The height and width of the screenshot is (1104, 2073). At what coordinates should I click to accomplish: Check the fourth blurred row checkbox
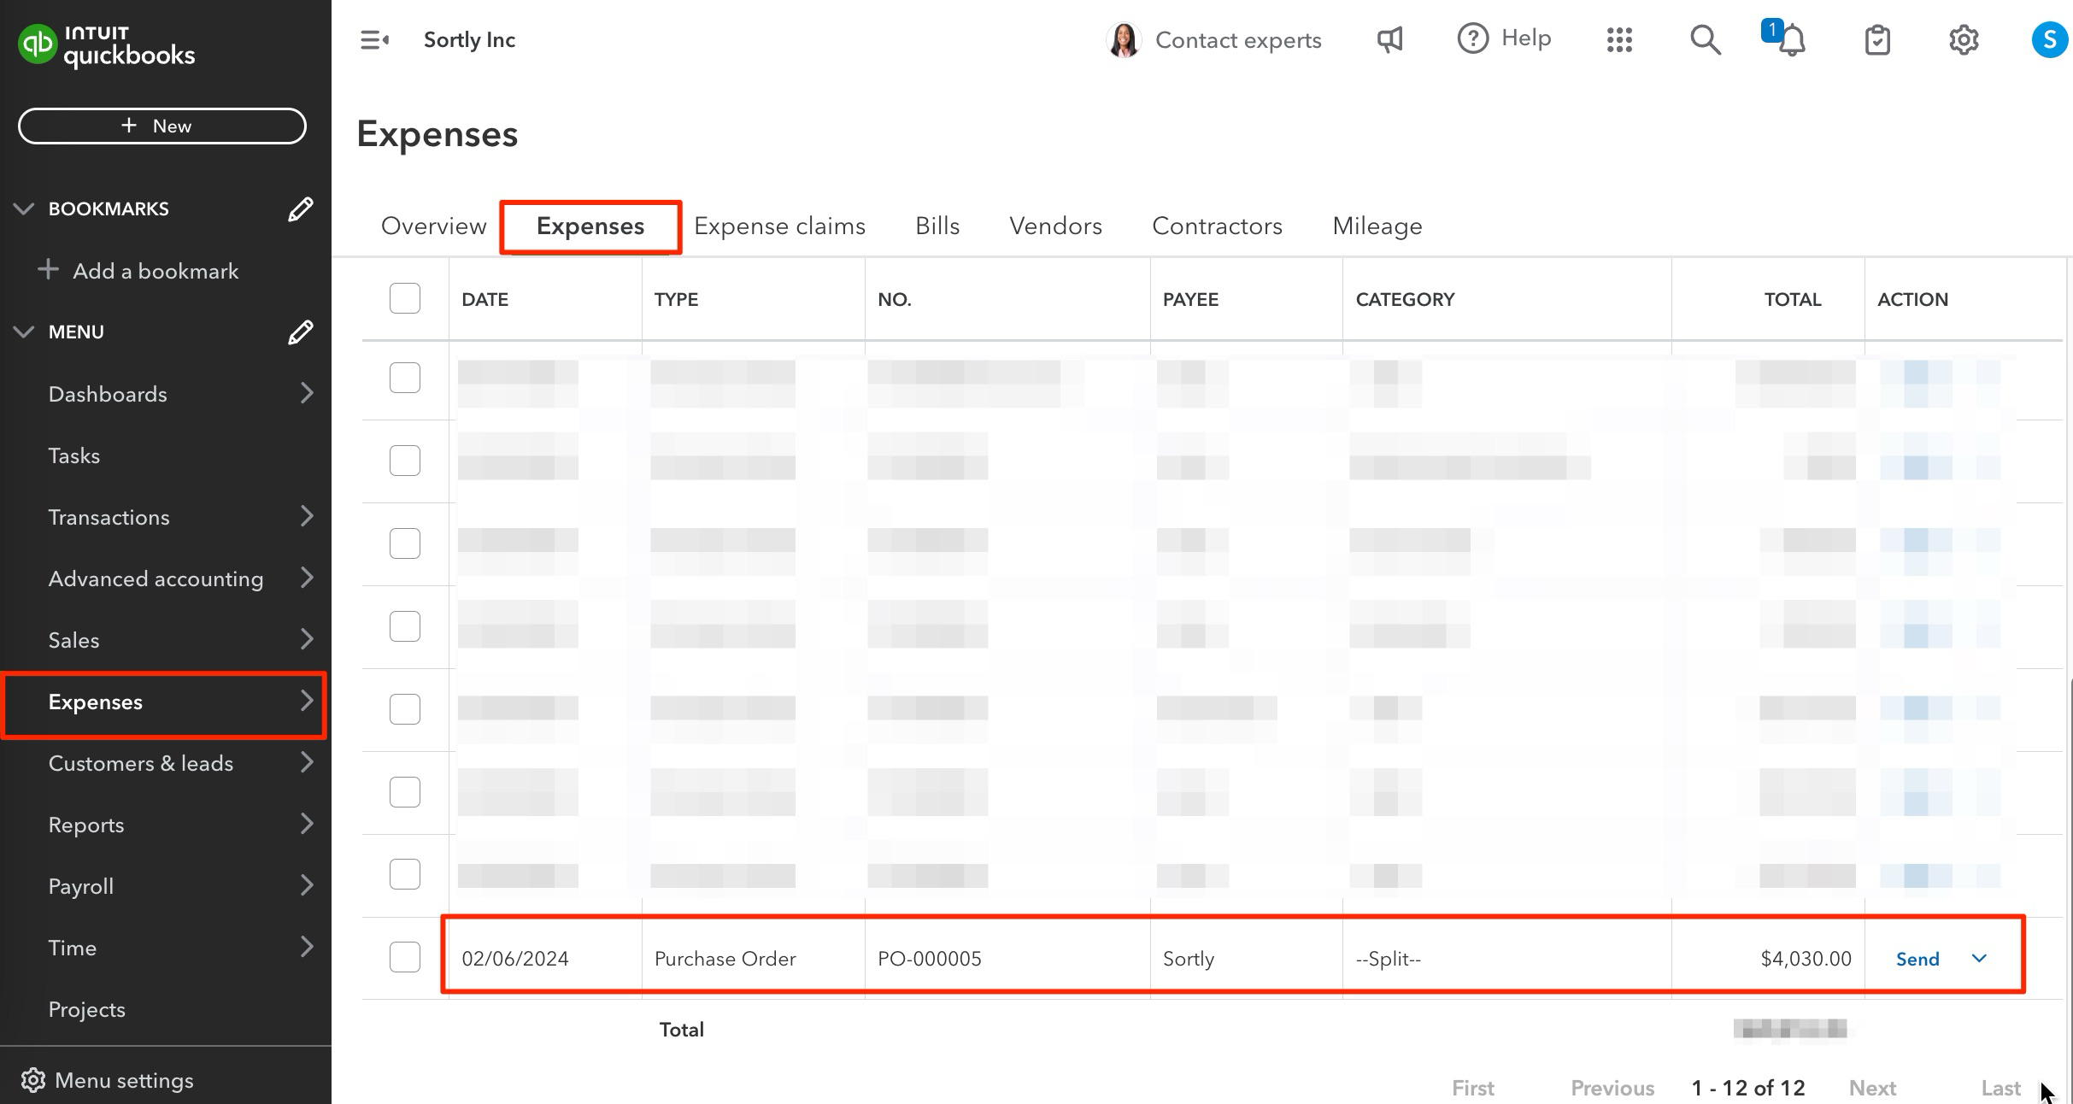(x=405, y=625)
